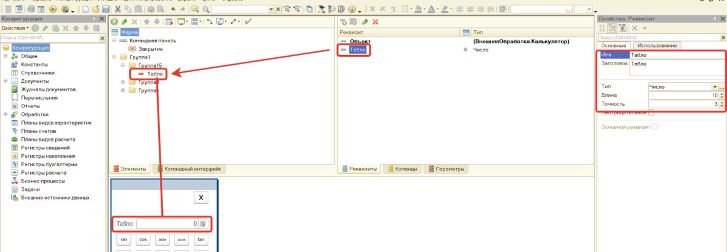Collapse the Командная панель node
This screenshot has width=727, height=252.
click(x=115, y=40)
